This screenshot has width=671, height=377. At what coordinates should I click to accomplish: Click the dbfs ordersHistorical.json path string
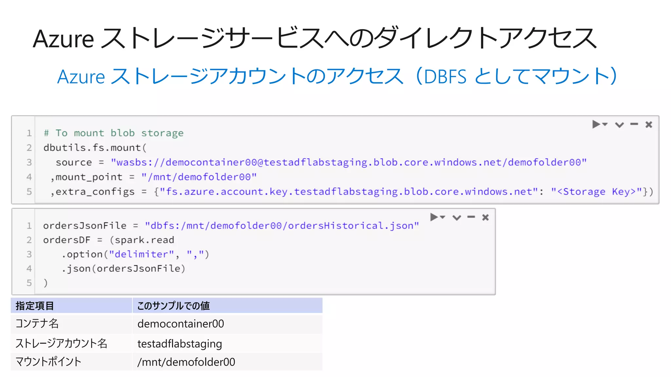point(282,226)
